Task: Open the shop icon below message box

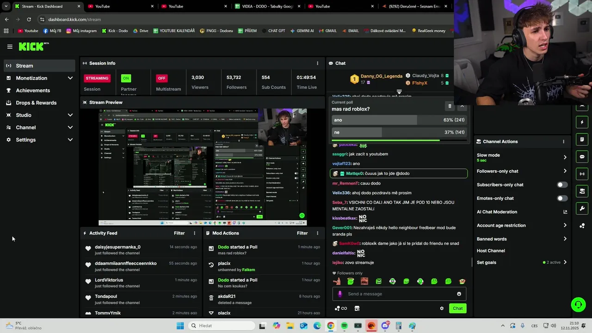Action: point(357,308)
